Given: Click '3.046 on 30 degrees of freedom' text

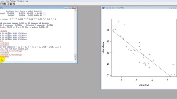Looking at the screenshot, I should [x=34, y=23].
